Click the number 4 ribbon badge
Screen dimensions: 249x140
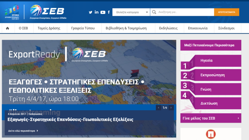[185, 95]
